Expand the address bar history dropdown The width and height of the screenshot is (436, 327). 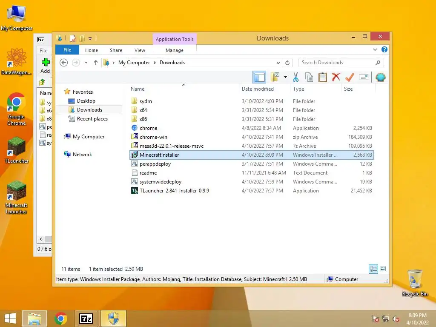(x=278, y=63)
